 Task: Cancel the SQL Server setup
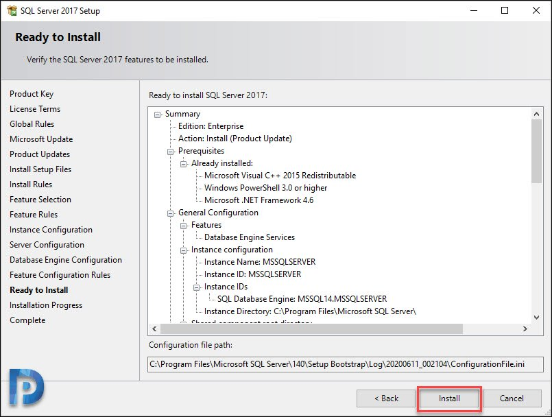point(512,398)
